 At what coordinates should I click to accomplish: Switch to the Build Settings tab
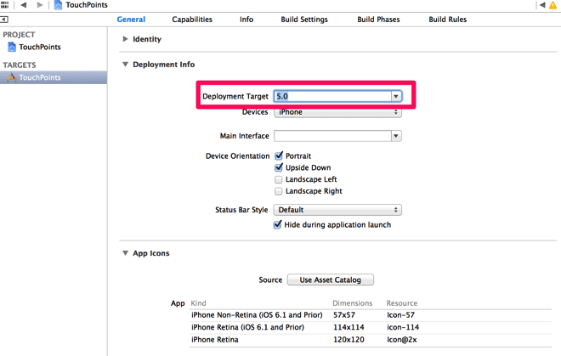[x=304, y=20]
